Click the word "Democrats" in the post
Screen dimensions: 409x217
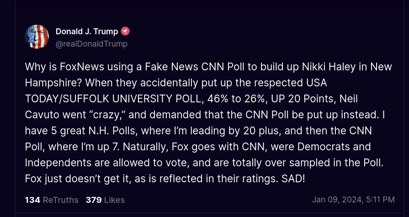(324, 147)
